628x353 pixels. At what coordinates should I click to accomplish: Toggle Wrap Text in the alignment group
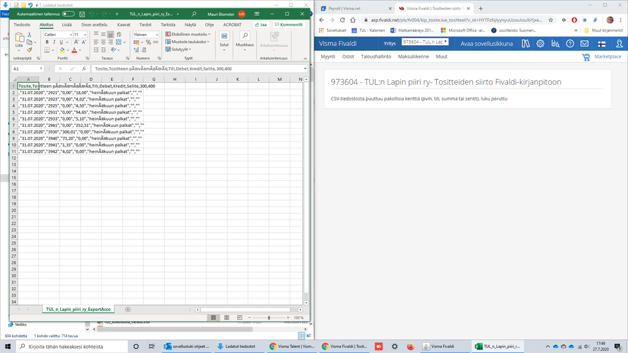(119, 35)
